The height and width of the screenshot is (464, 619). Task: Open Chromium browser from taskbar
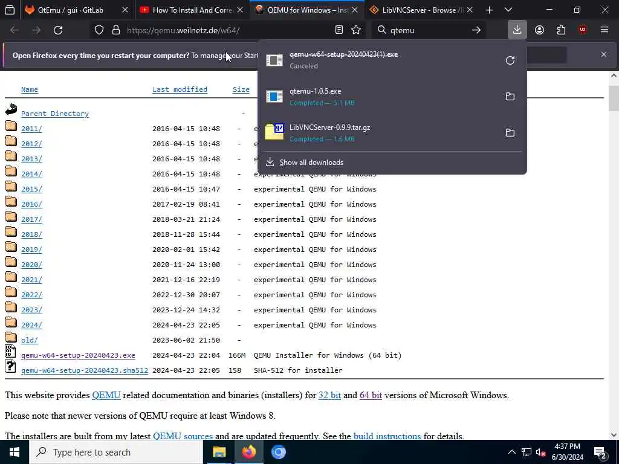[278, 452]
